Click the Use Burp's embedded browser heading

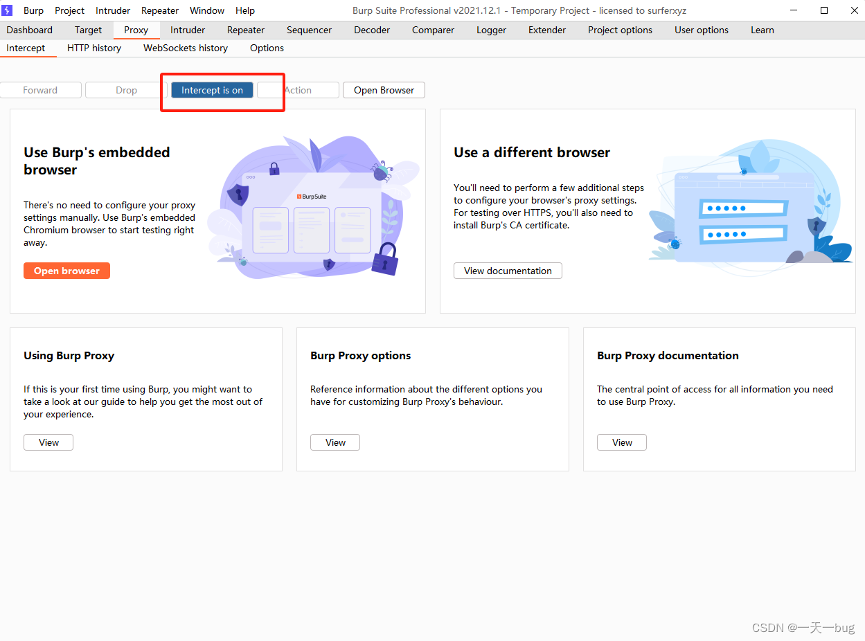click(x=97, y=161)
